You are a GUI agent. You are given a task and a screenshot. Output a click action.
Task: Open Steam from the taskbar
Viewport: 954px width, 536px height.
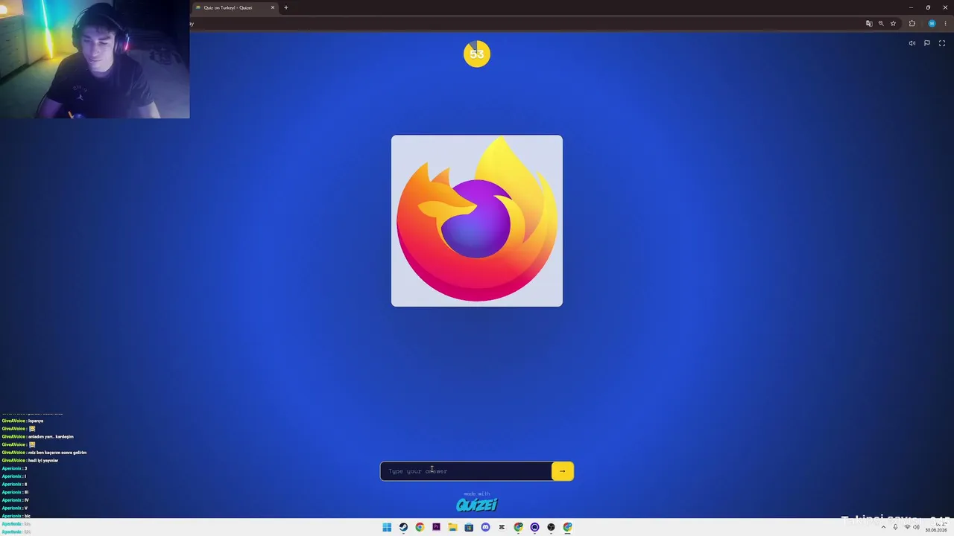click(x=403, y=527)
